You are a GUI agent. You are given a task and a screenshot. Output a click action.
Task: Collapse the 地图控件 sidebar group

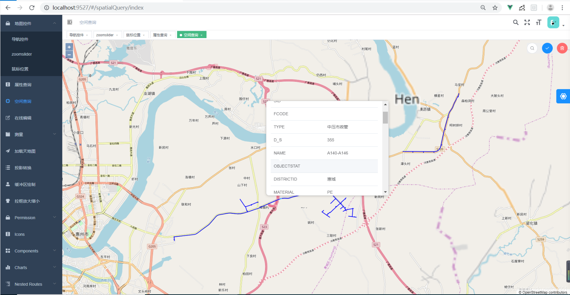point(31,23)
